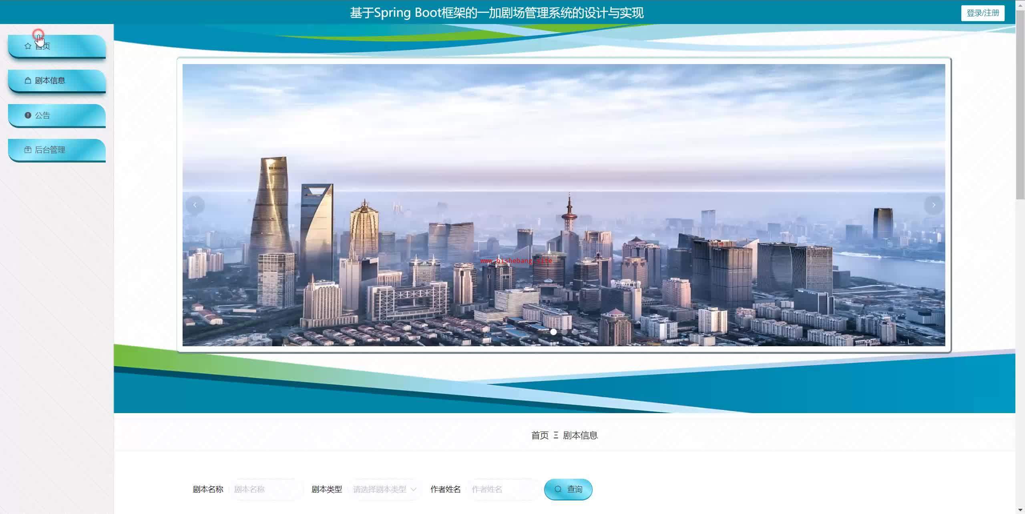
Task: Click the chevron arrow in 请选择剧本类型
Action: 414,489
